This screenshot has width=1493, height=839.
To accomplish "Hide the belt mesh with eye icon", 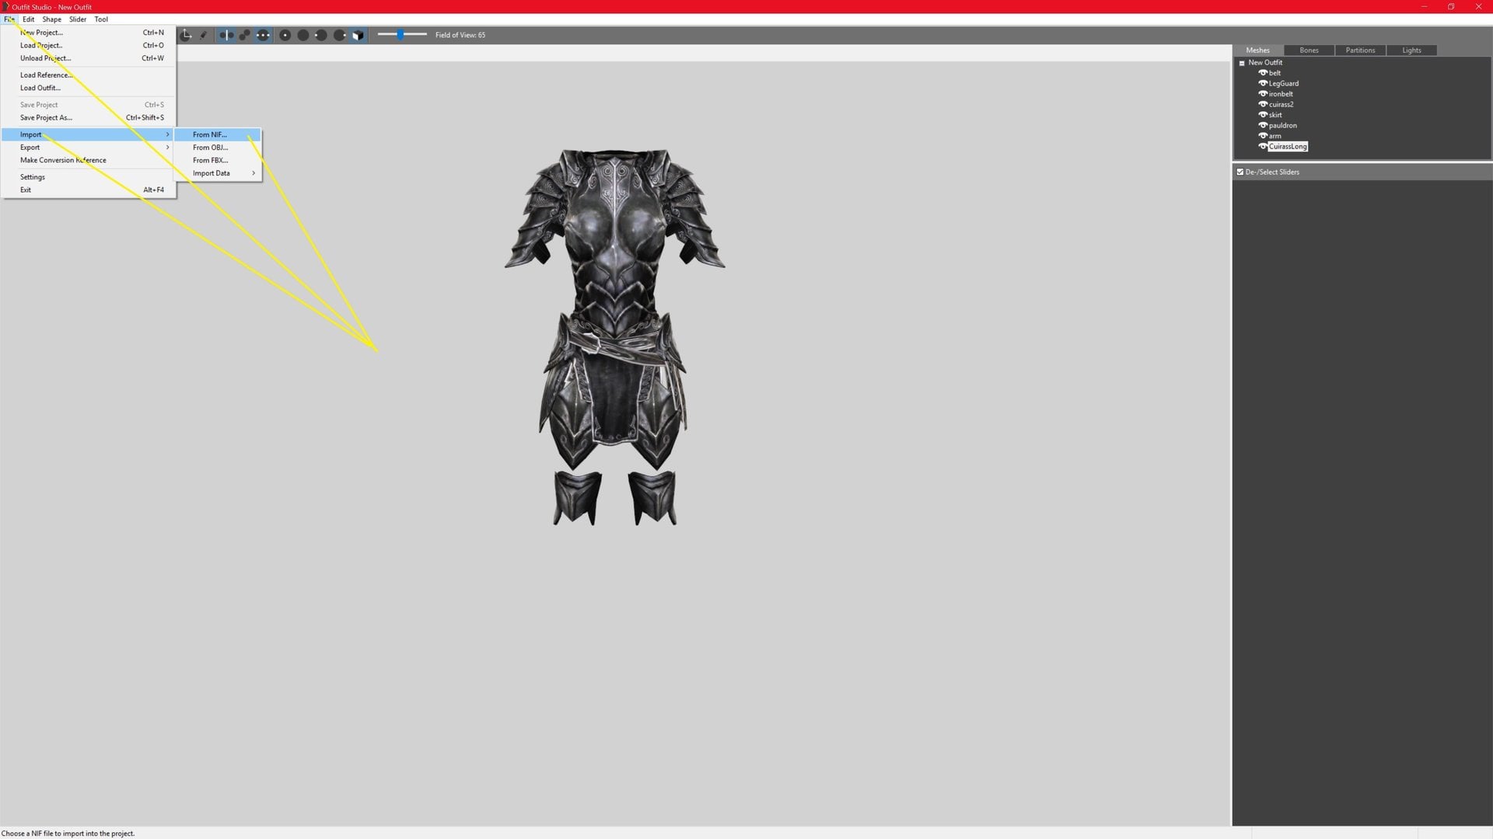I will [x=1263, y=73].
